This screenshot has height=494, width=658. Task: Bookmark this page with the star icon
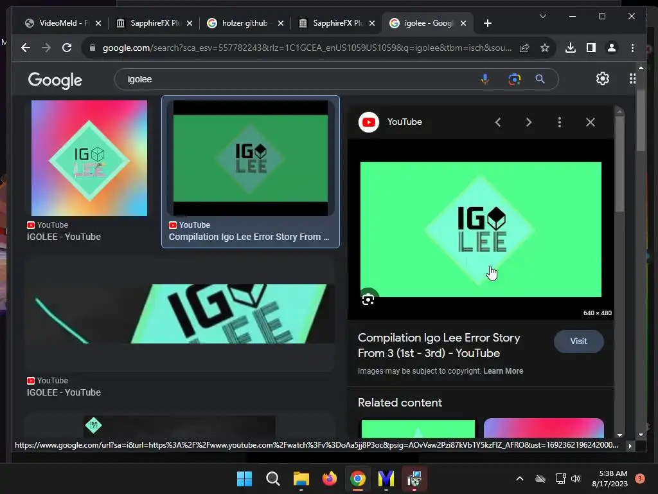(x=545, y=48)
